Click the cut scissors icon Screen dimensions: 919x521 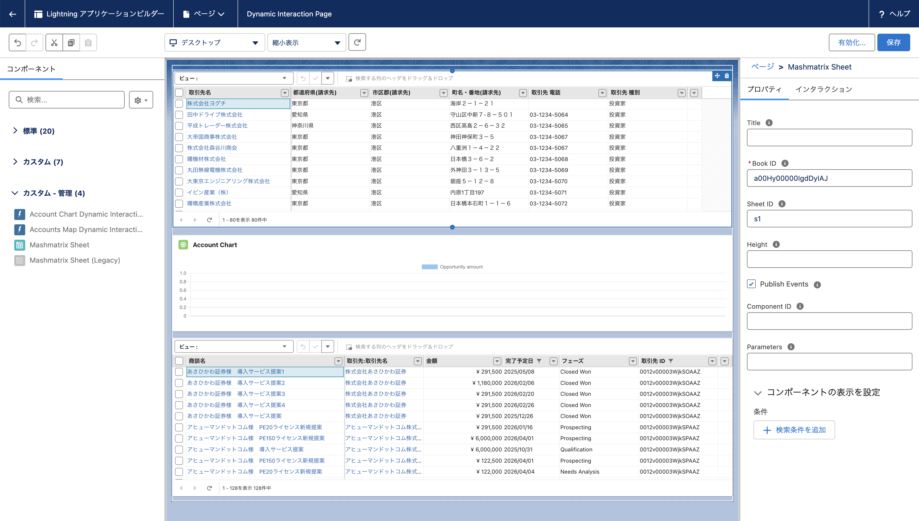(54, 42)
